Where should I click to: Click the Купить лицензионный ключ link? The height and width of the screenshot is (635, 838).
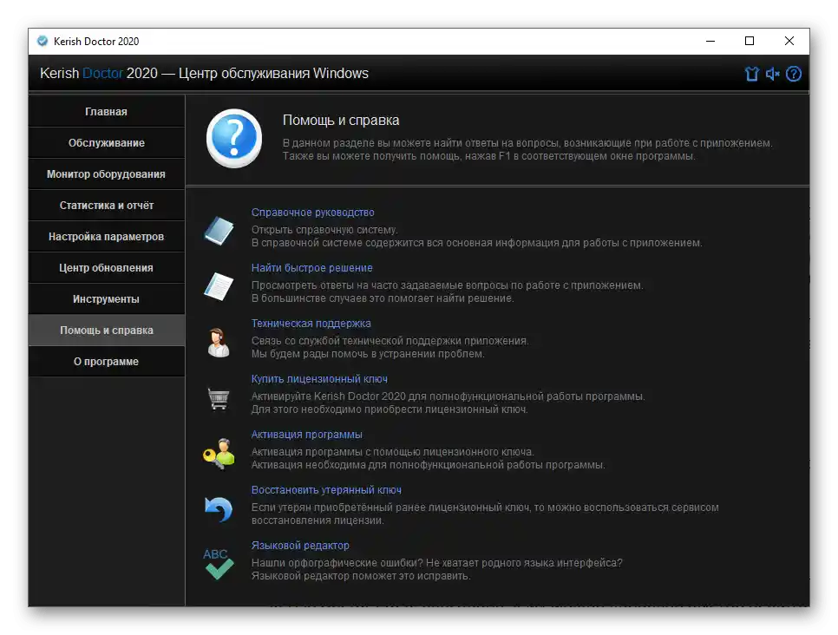point(319,379)
